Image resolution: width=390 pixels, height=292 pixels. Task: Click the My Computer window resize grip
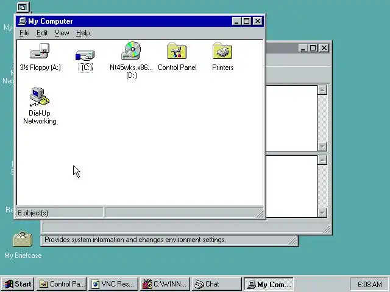(x=260, y=214)
